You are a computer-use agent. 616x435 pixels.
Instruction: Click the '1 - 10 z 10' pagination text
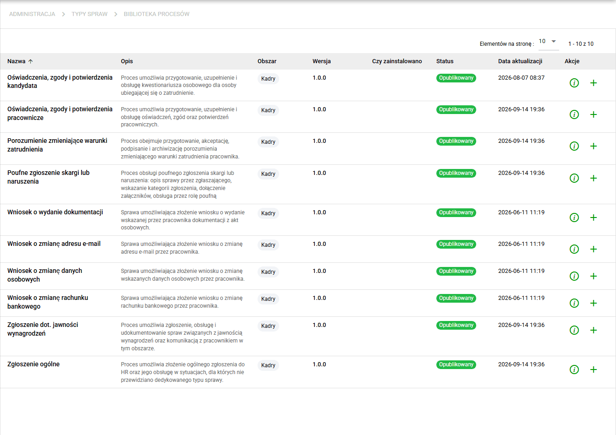581,44
